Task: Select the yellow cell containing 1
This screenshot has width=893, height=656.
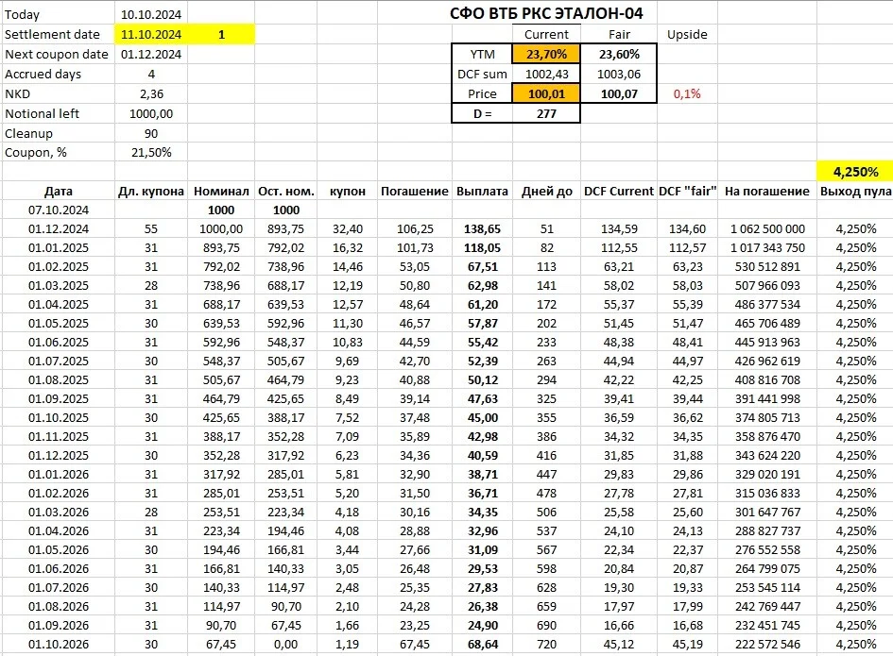Action: tap(221, 34)
